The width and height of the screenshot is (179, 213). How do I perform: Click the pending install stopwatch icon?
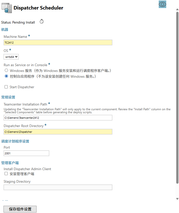(42, 22)
